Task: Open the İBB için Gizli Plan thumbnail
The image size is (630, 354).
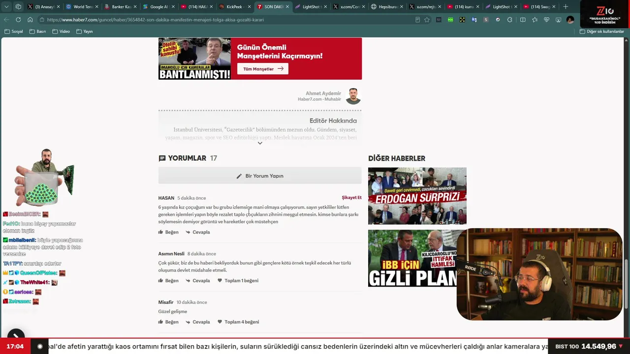Action: tap(412, 258)
